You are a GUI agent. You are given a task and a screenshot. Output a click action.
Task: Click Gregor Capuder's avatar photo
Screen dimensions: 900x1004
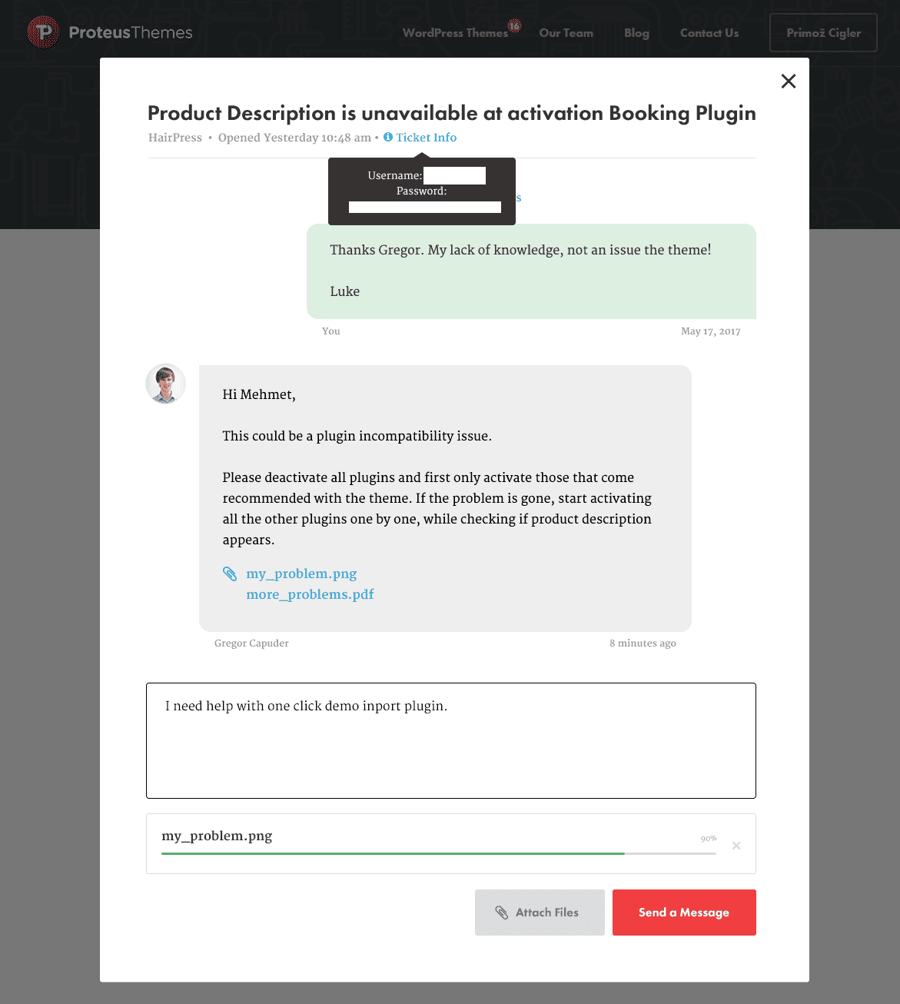pos(166,384)
